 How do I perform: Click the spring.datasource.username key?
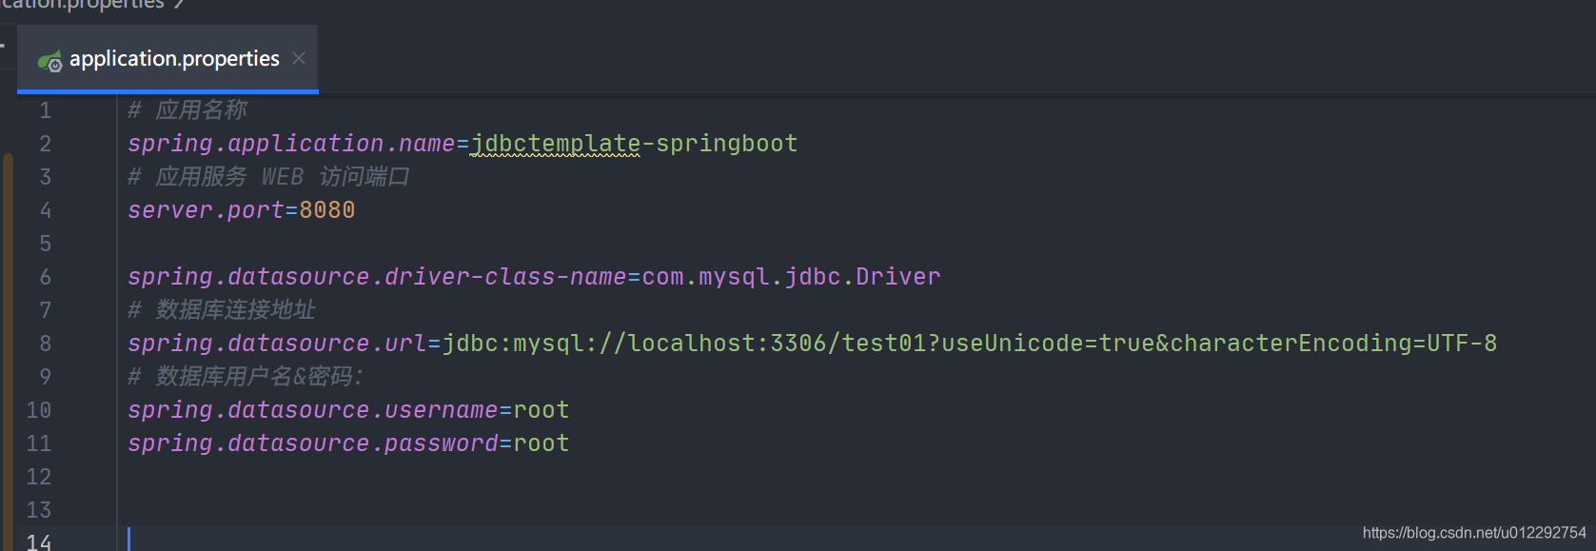[313, 410]
